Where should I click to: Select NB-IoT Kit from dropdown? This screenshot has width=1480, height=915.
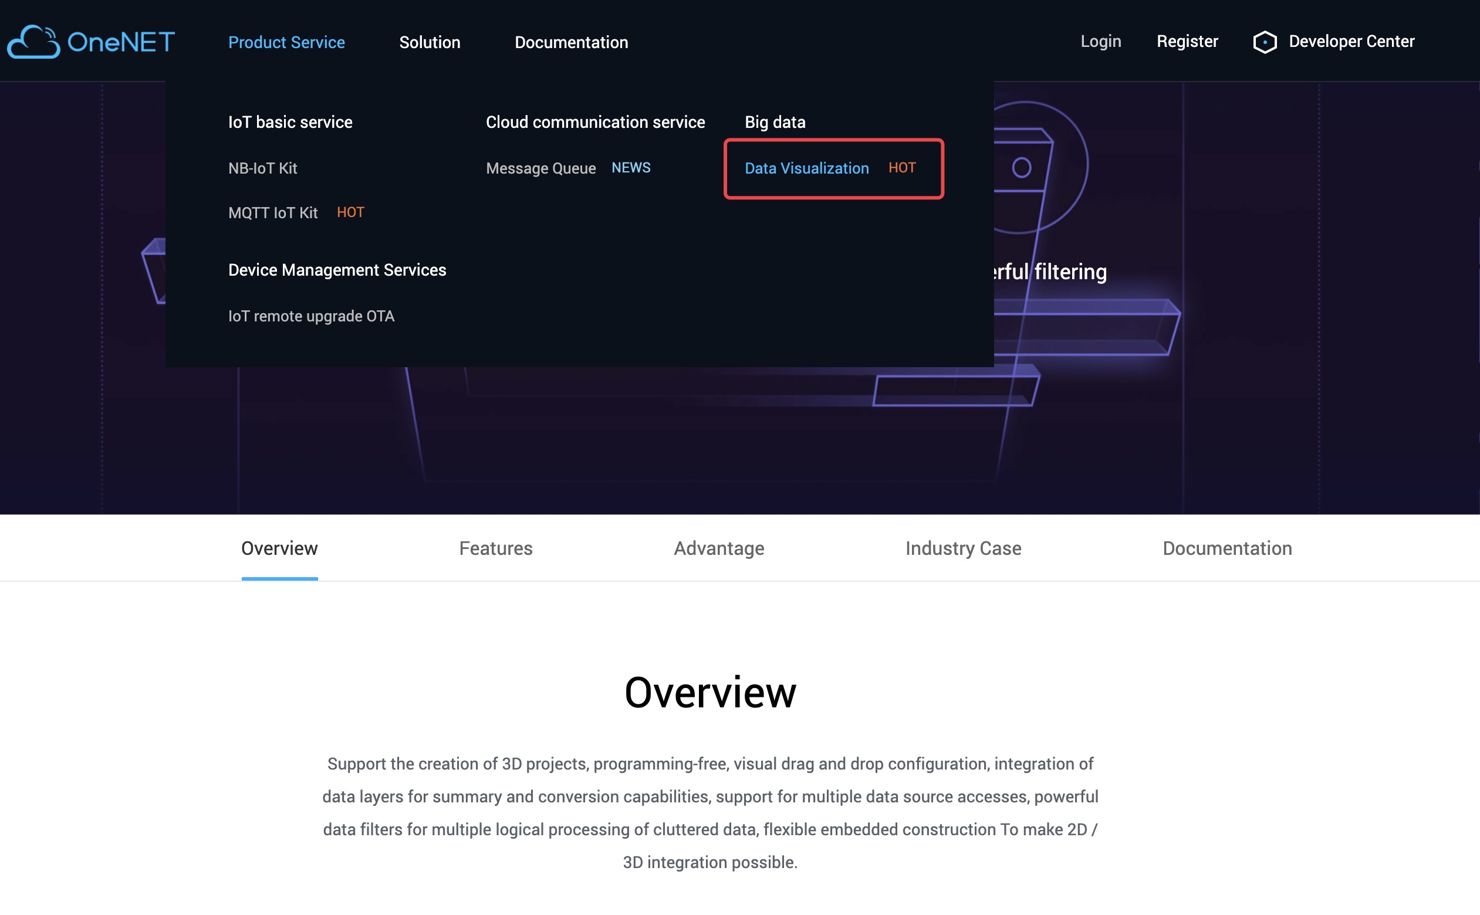263,168
